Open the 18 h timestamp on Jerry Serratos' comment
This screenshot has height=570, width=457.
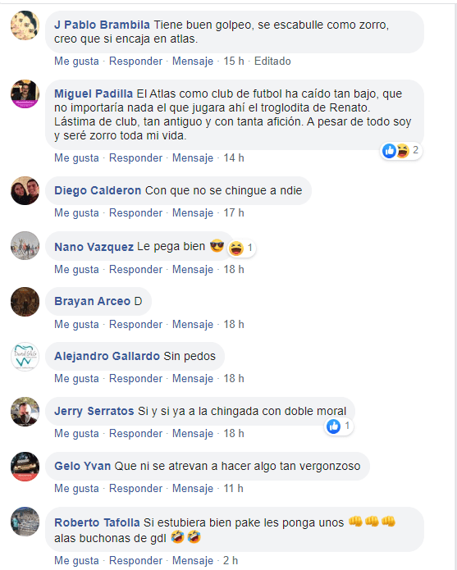233,433
